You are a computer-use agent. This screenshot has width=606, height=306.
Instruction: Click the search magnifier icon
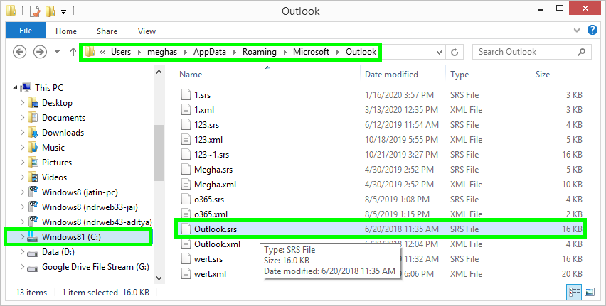[581, 52]
